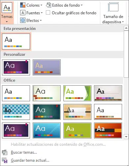Screen dimensions: 129x166
Task: Expand the Estilos de fondo dropdown arrow
Action: (81, 5)
